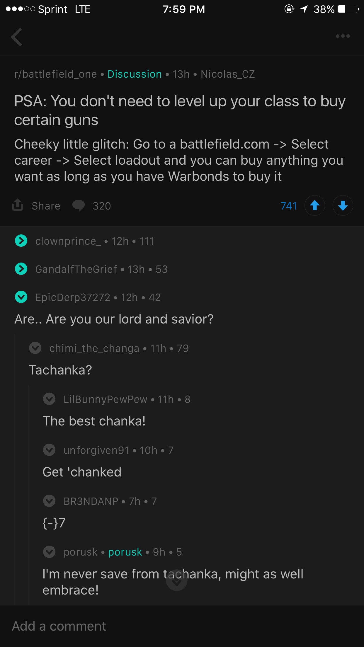
Task: Collapse BR3NDANP reply
Action: [x=49, y=501]
